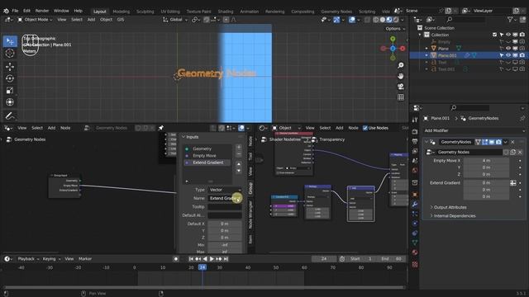Screen dimensions: 529x297
Task: Select the Annotate tool
Action: [10, 116]
